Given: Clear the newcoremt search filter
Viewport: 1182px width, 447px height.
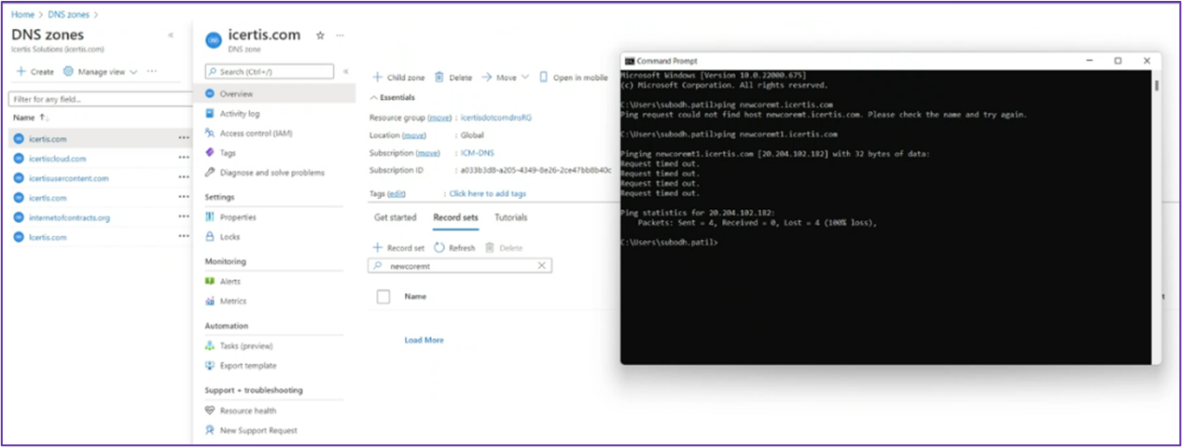Looking at the screenshot, I should [x=541, y=266].
